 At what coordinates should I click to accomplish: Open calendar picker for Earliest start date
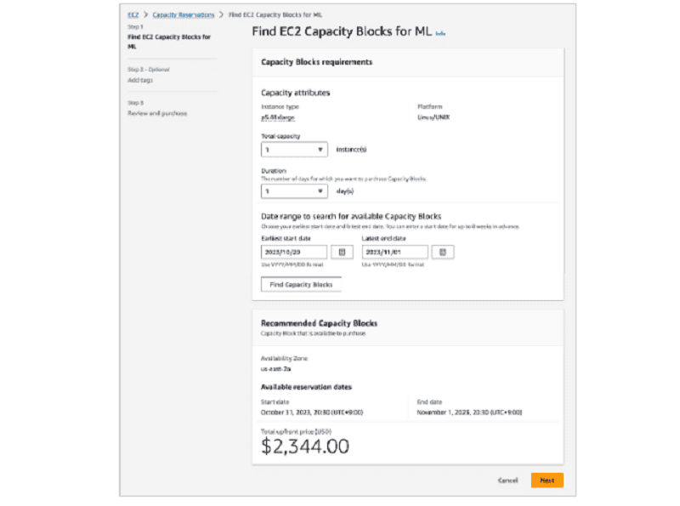[342, 252]
